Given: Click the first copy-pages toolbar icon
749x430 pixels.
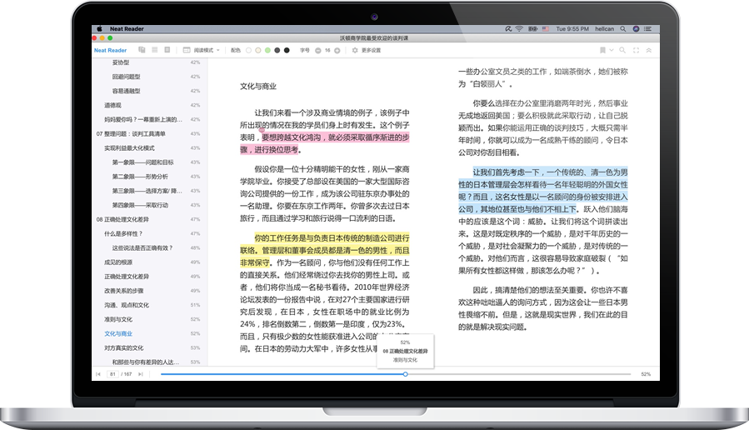Looking at the screenshot, I should coord(142,50).
